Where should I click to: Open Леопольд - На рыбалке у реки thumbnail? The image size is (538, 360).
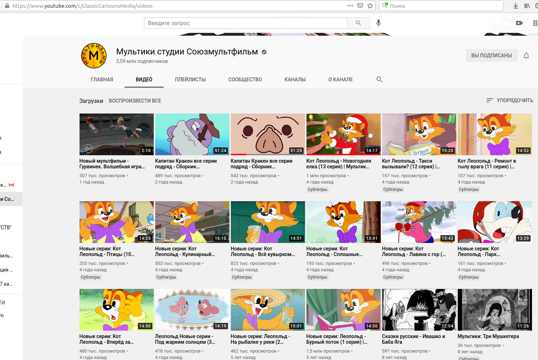(x=268, y=310)
